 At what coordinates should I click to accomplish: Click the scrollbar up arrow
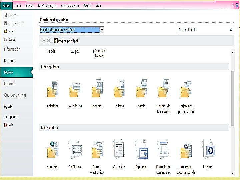(x=233, y=52)
